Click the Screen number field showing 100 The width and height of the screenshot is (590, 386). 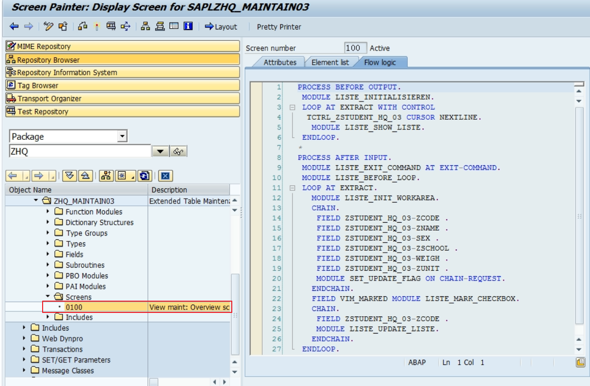point(355,48)
